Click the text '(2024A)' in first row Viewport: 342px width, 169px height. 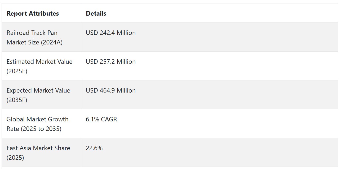(x=52, y=42)
